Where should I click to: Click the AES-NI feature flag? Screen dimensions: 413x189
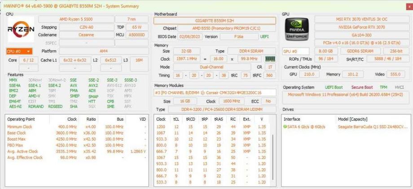pos(14,106)
